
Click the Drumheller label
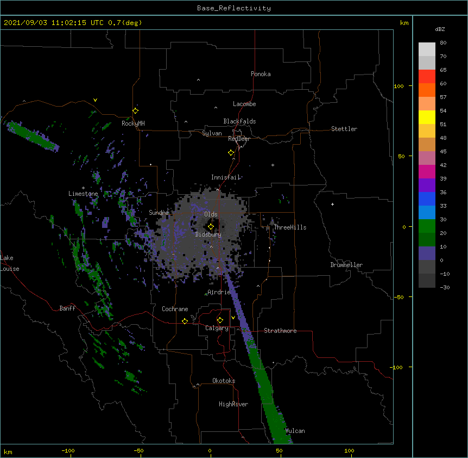[346, 265]
